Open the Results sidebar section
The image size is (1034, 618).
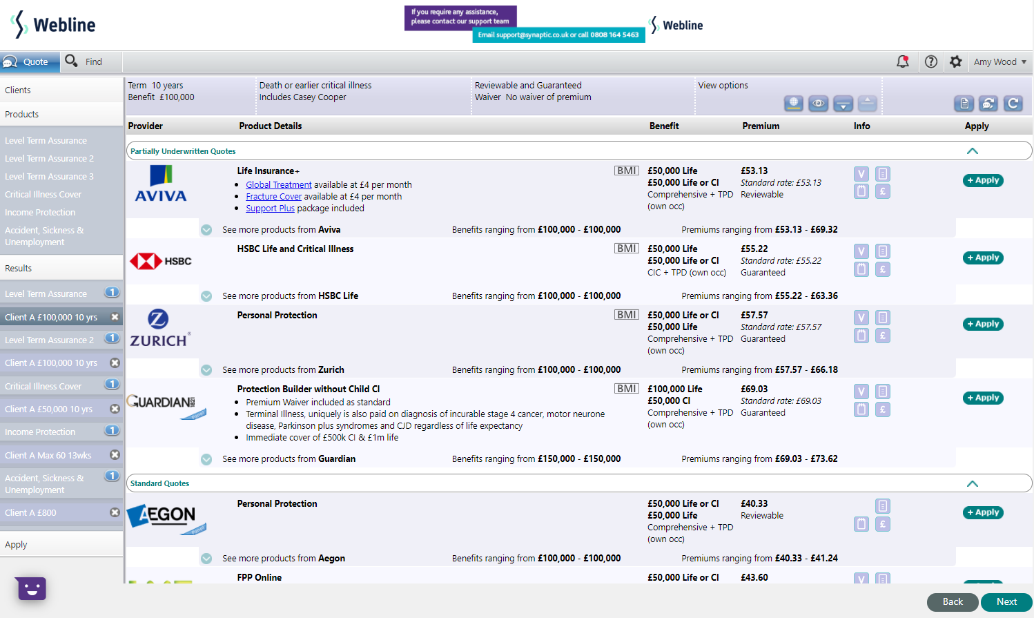(61, 268)
